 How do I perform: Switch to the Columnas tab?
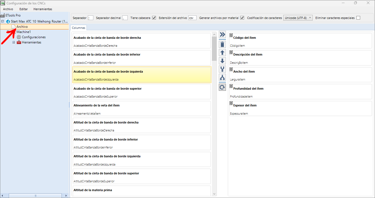pos(79,28)
